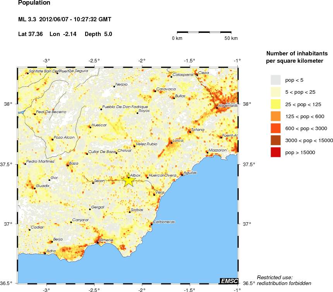Select the '125 < pop < 600' orange swatch

coord(275,116)
